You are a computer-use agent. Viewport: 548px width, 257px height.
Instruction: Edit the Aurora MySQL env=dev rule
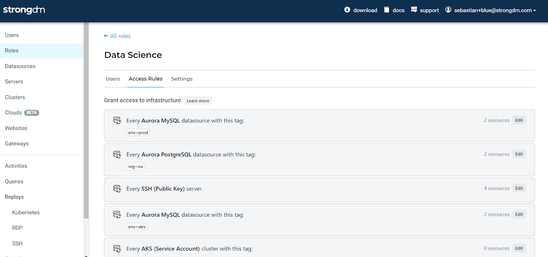(x=519, y=214)
